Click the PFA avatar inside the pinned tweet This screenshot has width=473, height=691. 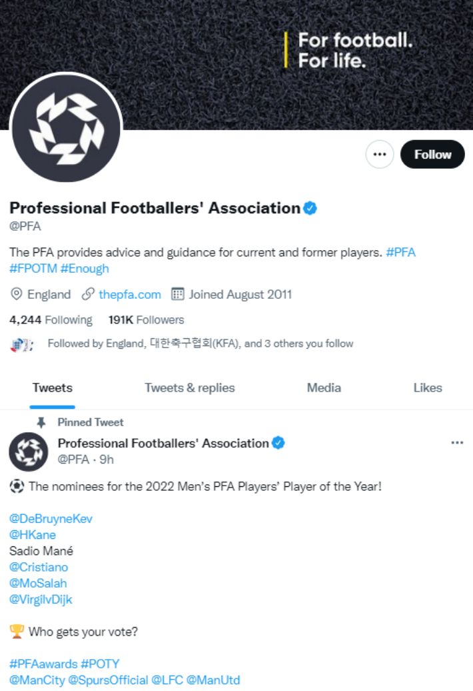click(x=29, y=450)
